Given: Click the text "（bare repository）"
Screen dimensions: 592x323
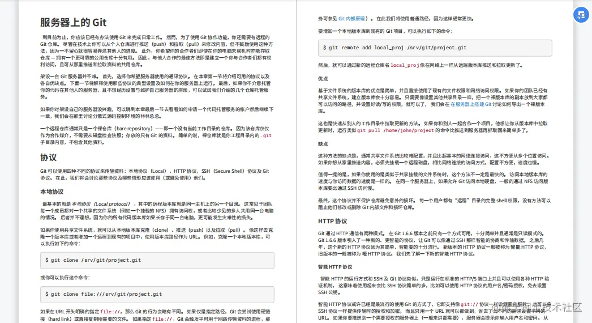Looking at the screenshot, I should pyautogui.click(x=132, y=129).
